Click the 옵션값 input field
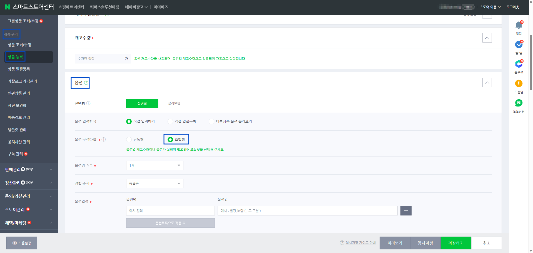 (x=307, y=211)
